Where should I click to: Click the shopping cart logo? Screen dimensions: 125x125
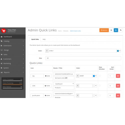(3, 31)
